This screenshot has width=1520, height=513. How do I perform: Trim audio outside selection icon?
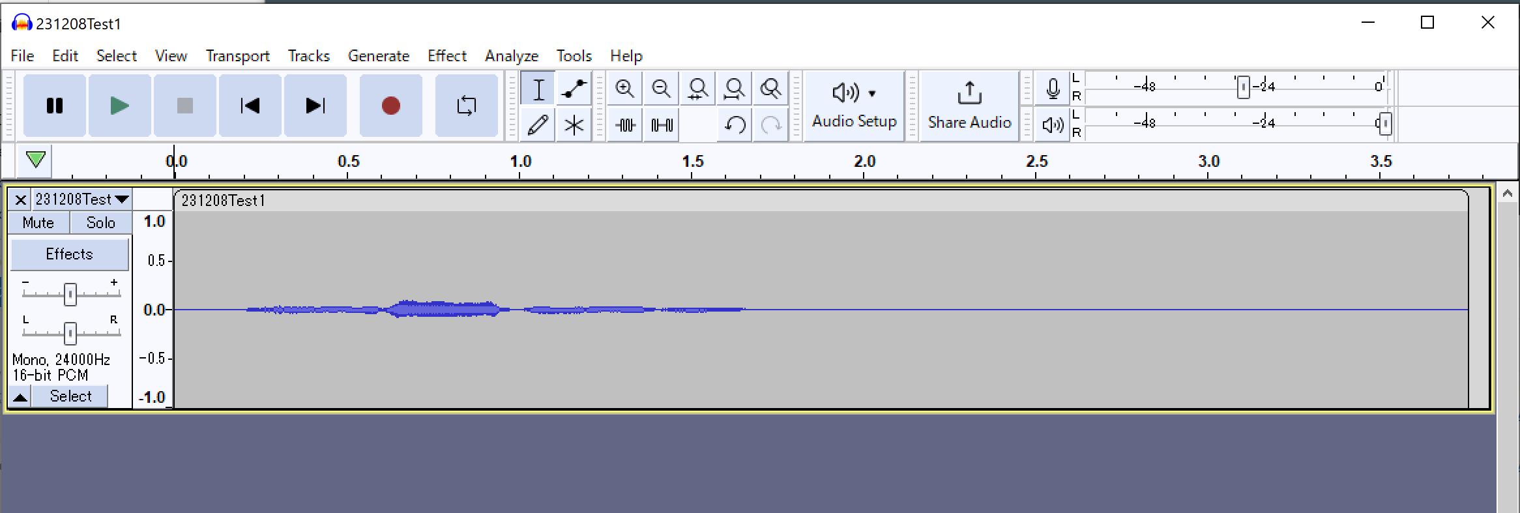pos(625,125)
